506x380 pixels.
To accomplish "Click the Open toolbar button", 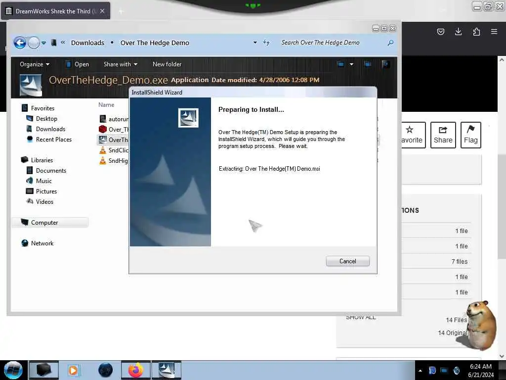I will click(77, 64).
